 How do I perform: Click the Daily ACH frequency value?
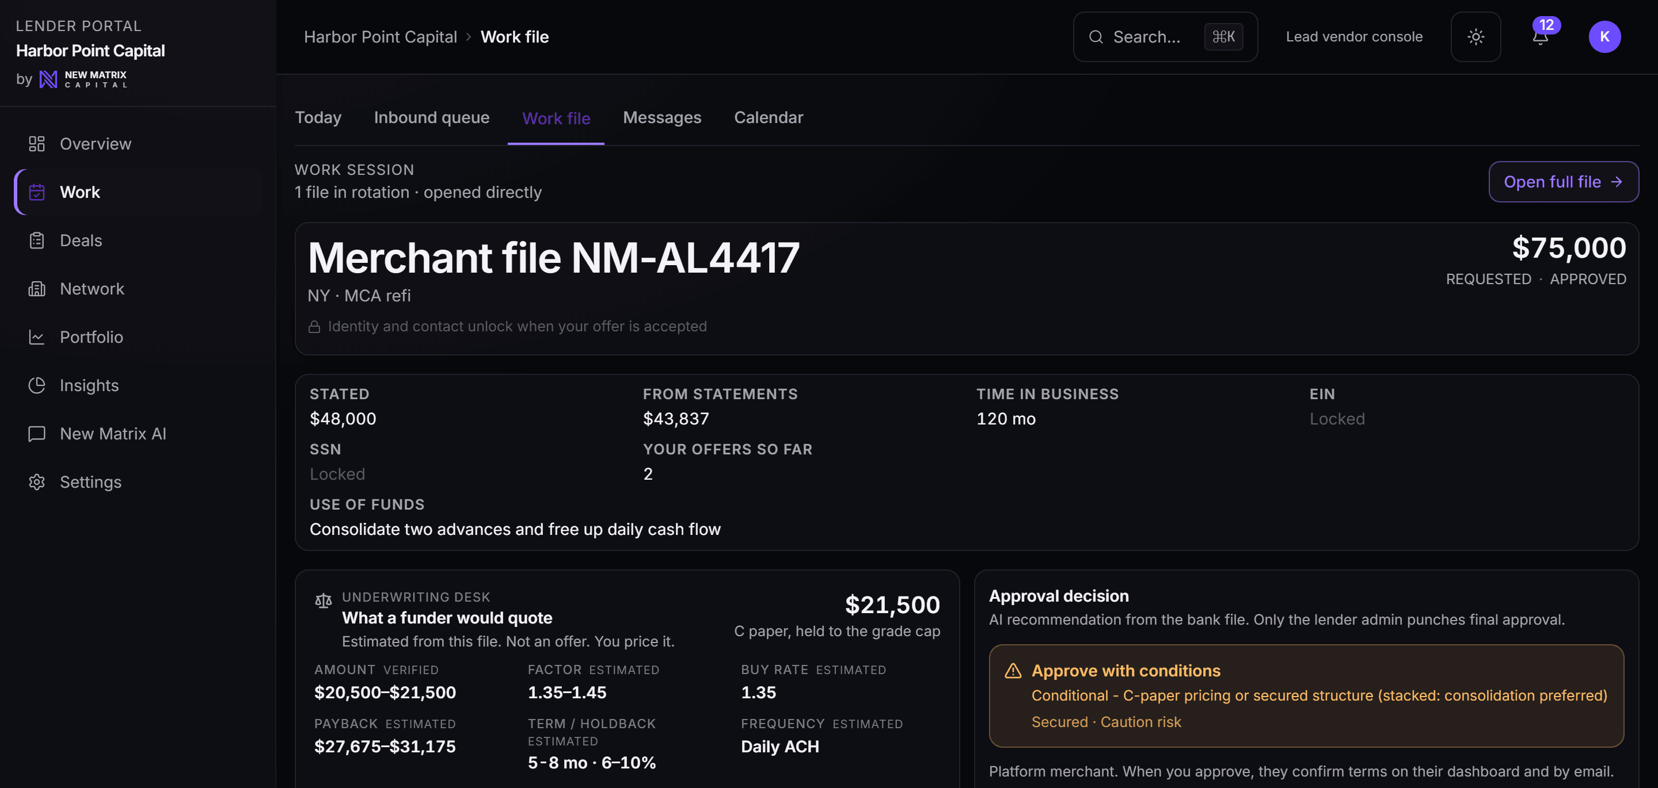779,746
